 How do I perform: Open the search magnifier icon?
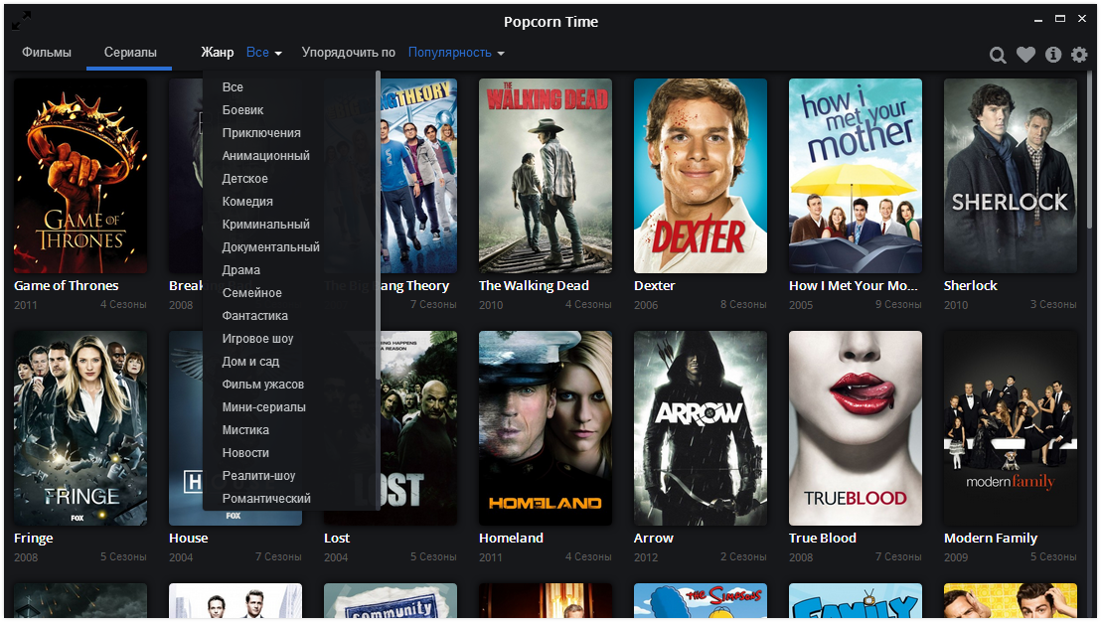(x=997, y=55)
